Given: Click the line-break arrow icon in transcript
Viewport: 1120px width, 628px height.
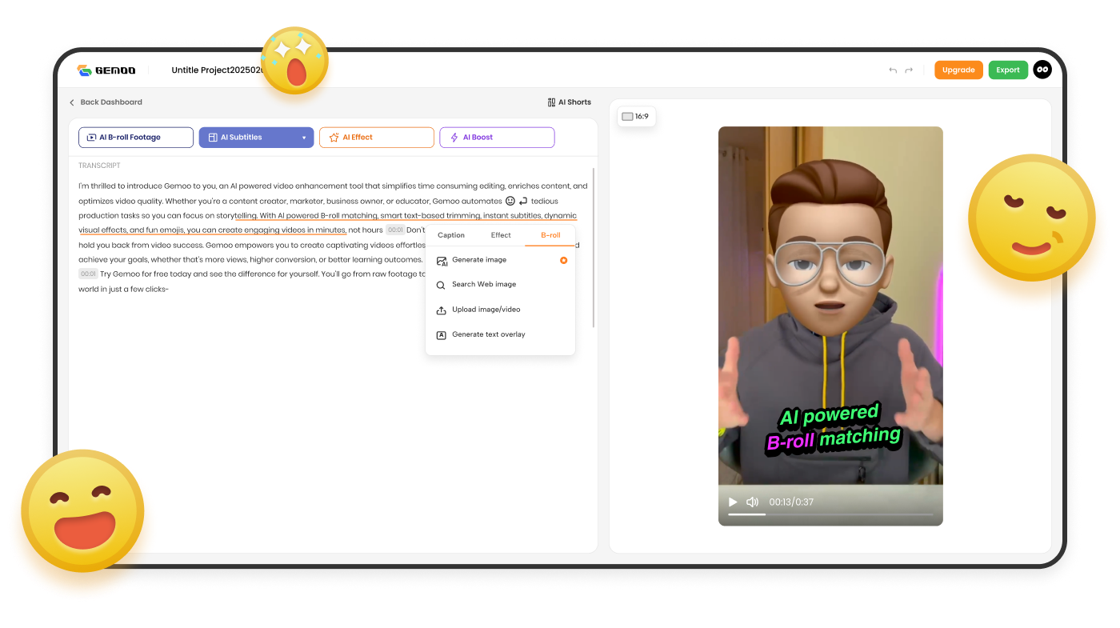Looking at the screenshot, I should (x=523, y=201).
